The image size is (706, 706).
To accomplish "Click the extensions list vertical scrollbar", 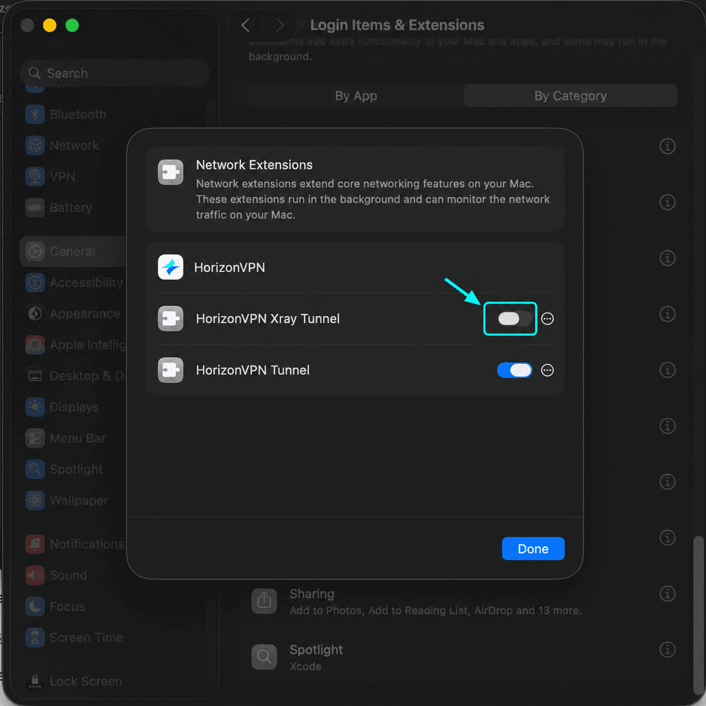I will [x=699, y=614].
